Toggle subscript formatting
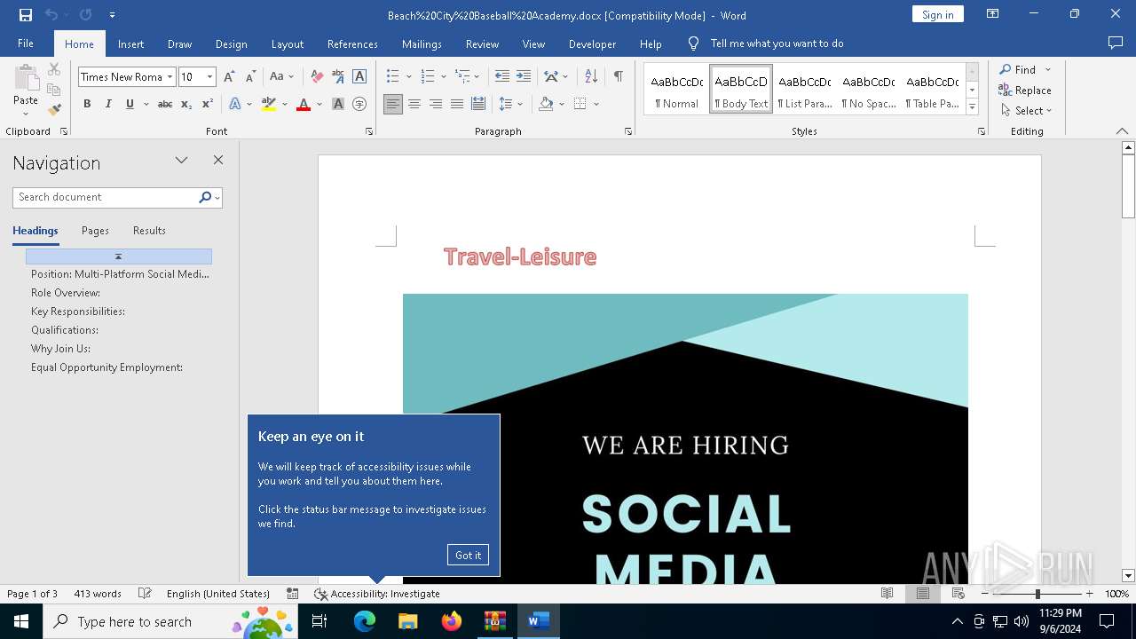 click(186, 104)
